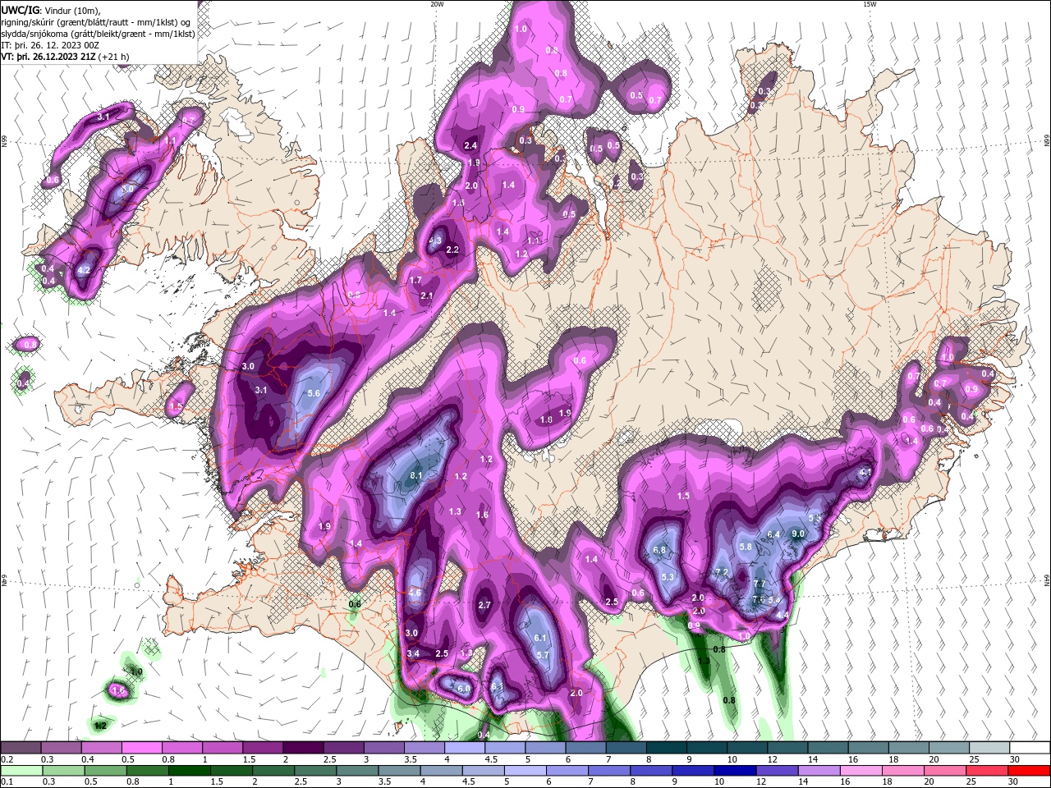Click the 0.2 label in upper legend
Image resolution: width=1051 pixels, height=788 pixels.
(7, 759)
